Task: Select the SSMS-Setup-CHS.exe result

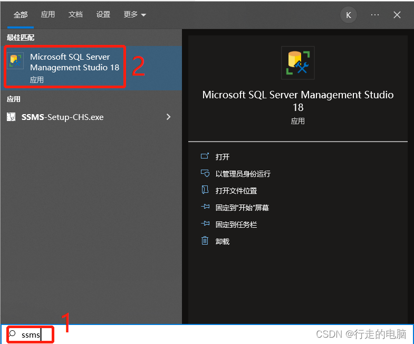Action: (x=91, y=117)
